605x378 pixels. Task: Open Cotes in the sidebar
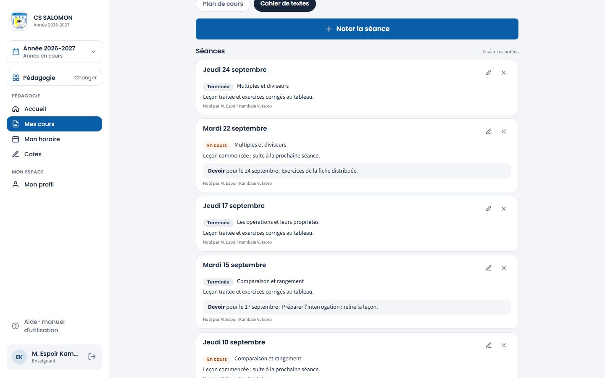(x=54, y=154)
